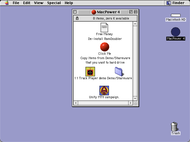Click the '11 Track Player demo' label

click(90, 78)
